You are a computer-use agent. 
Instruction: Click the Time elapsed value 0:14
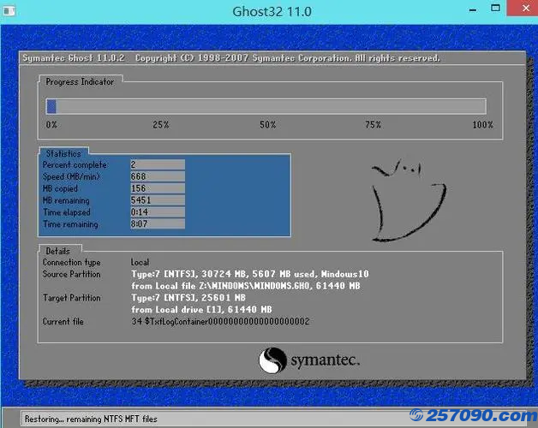[x=158, y=212]
